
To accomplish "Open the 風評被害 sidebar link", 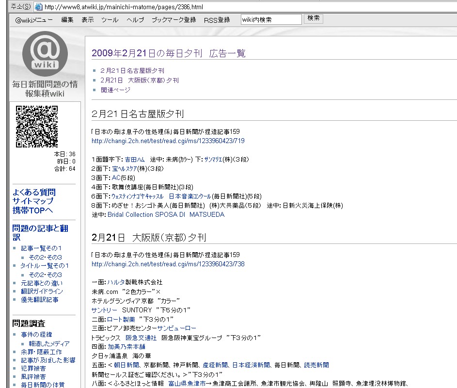I will click(x=33, y=377).
